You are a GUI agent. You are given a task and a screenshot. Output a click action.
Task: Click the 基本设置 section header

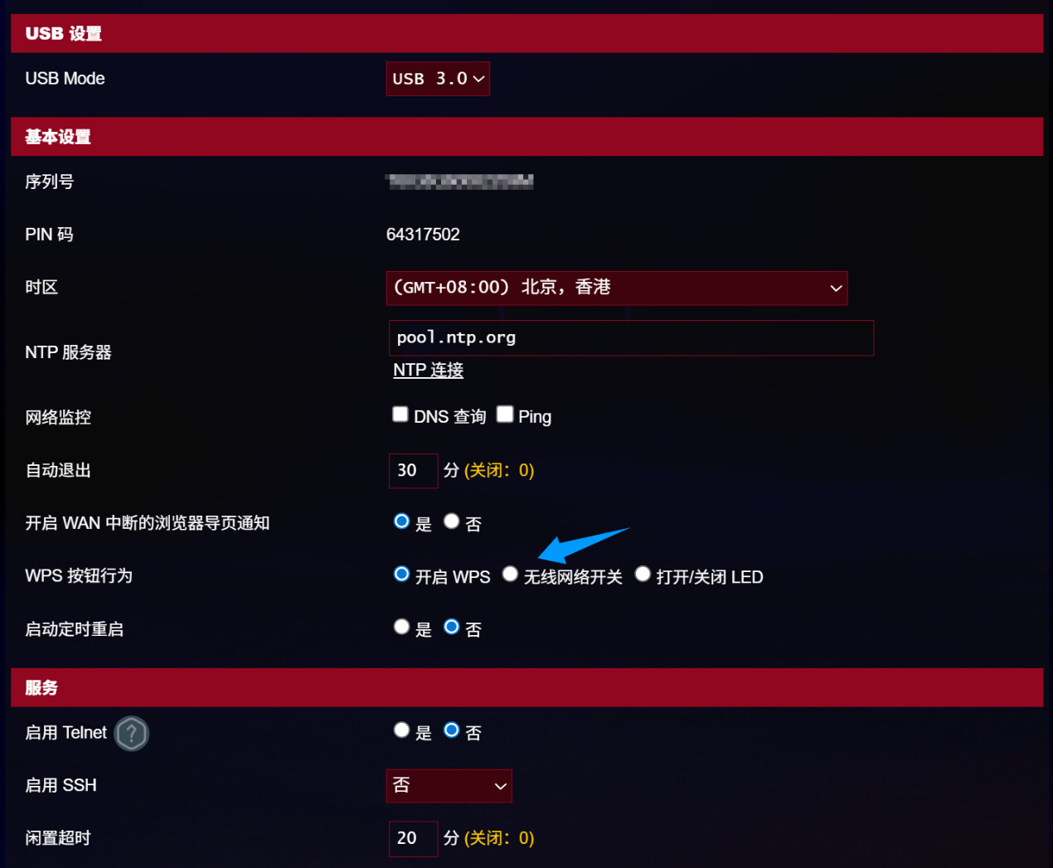pyautogui.click(x=526, y=137)
